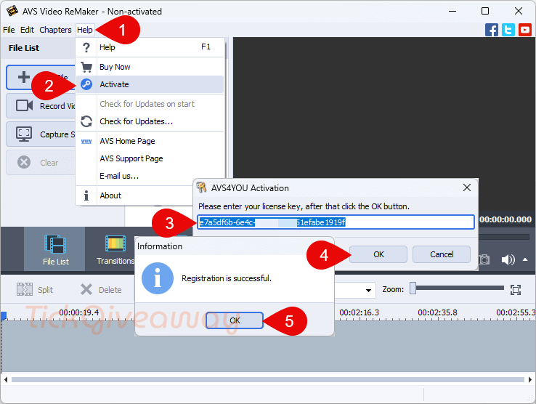Open the Chapters menu
The image size is (536, 404).
[55, 30]
